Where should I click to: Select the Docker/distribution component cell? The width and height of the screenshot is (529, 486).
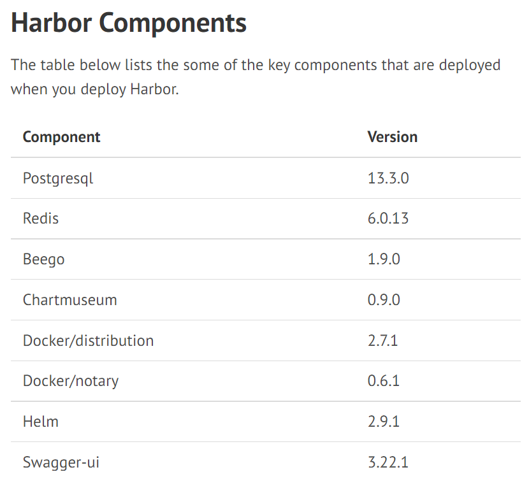pos(88,341)
